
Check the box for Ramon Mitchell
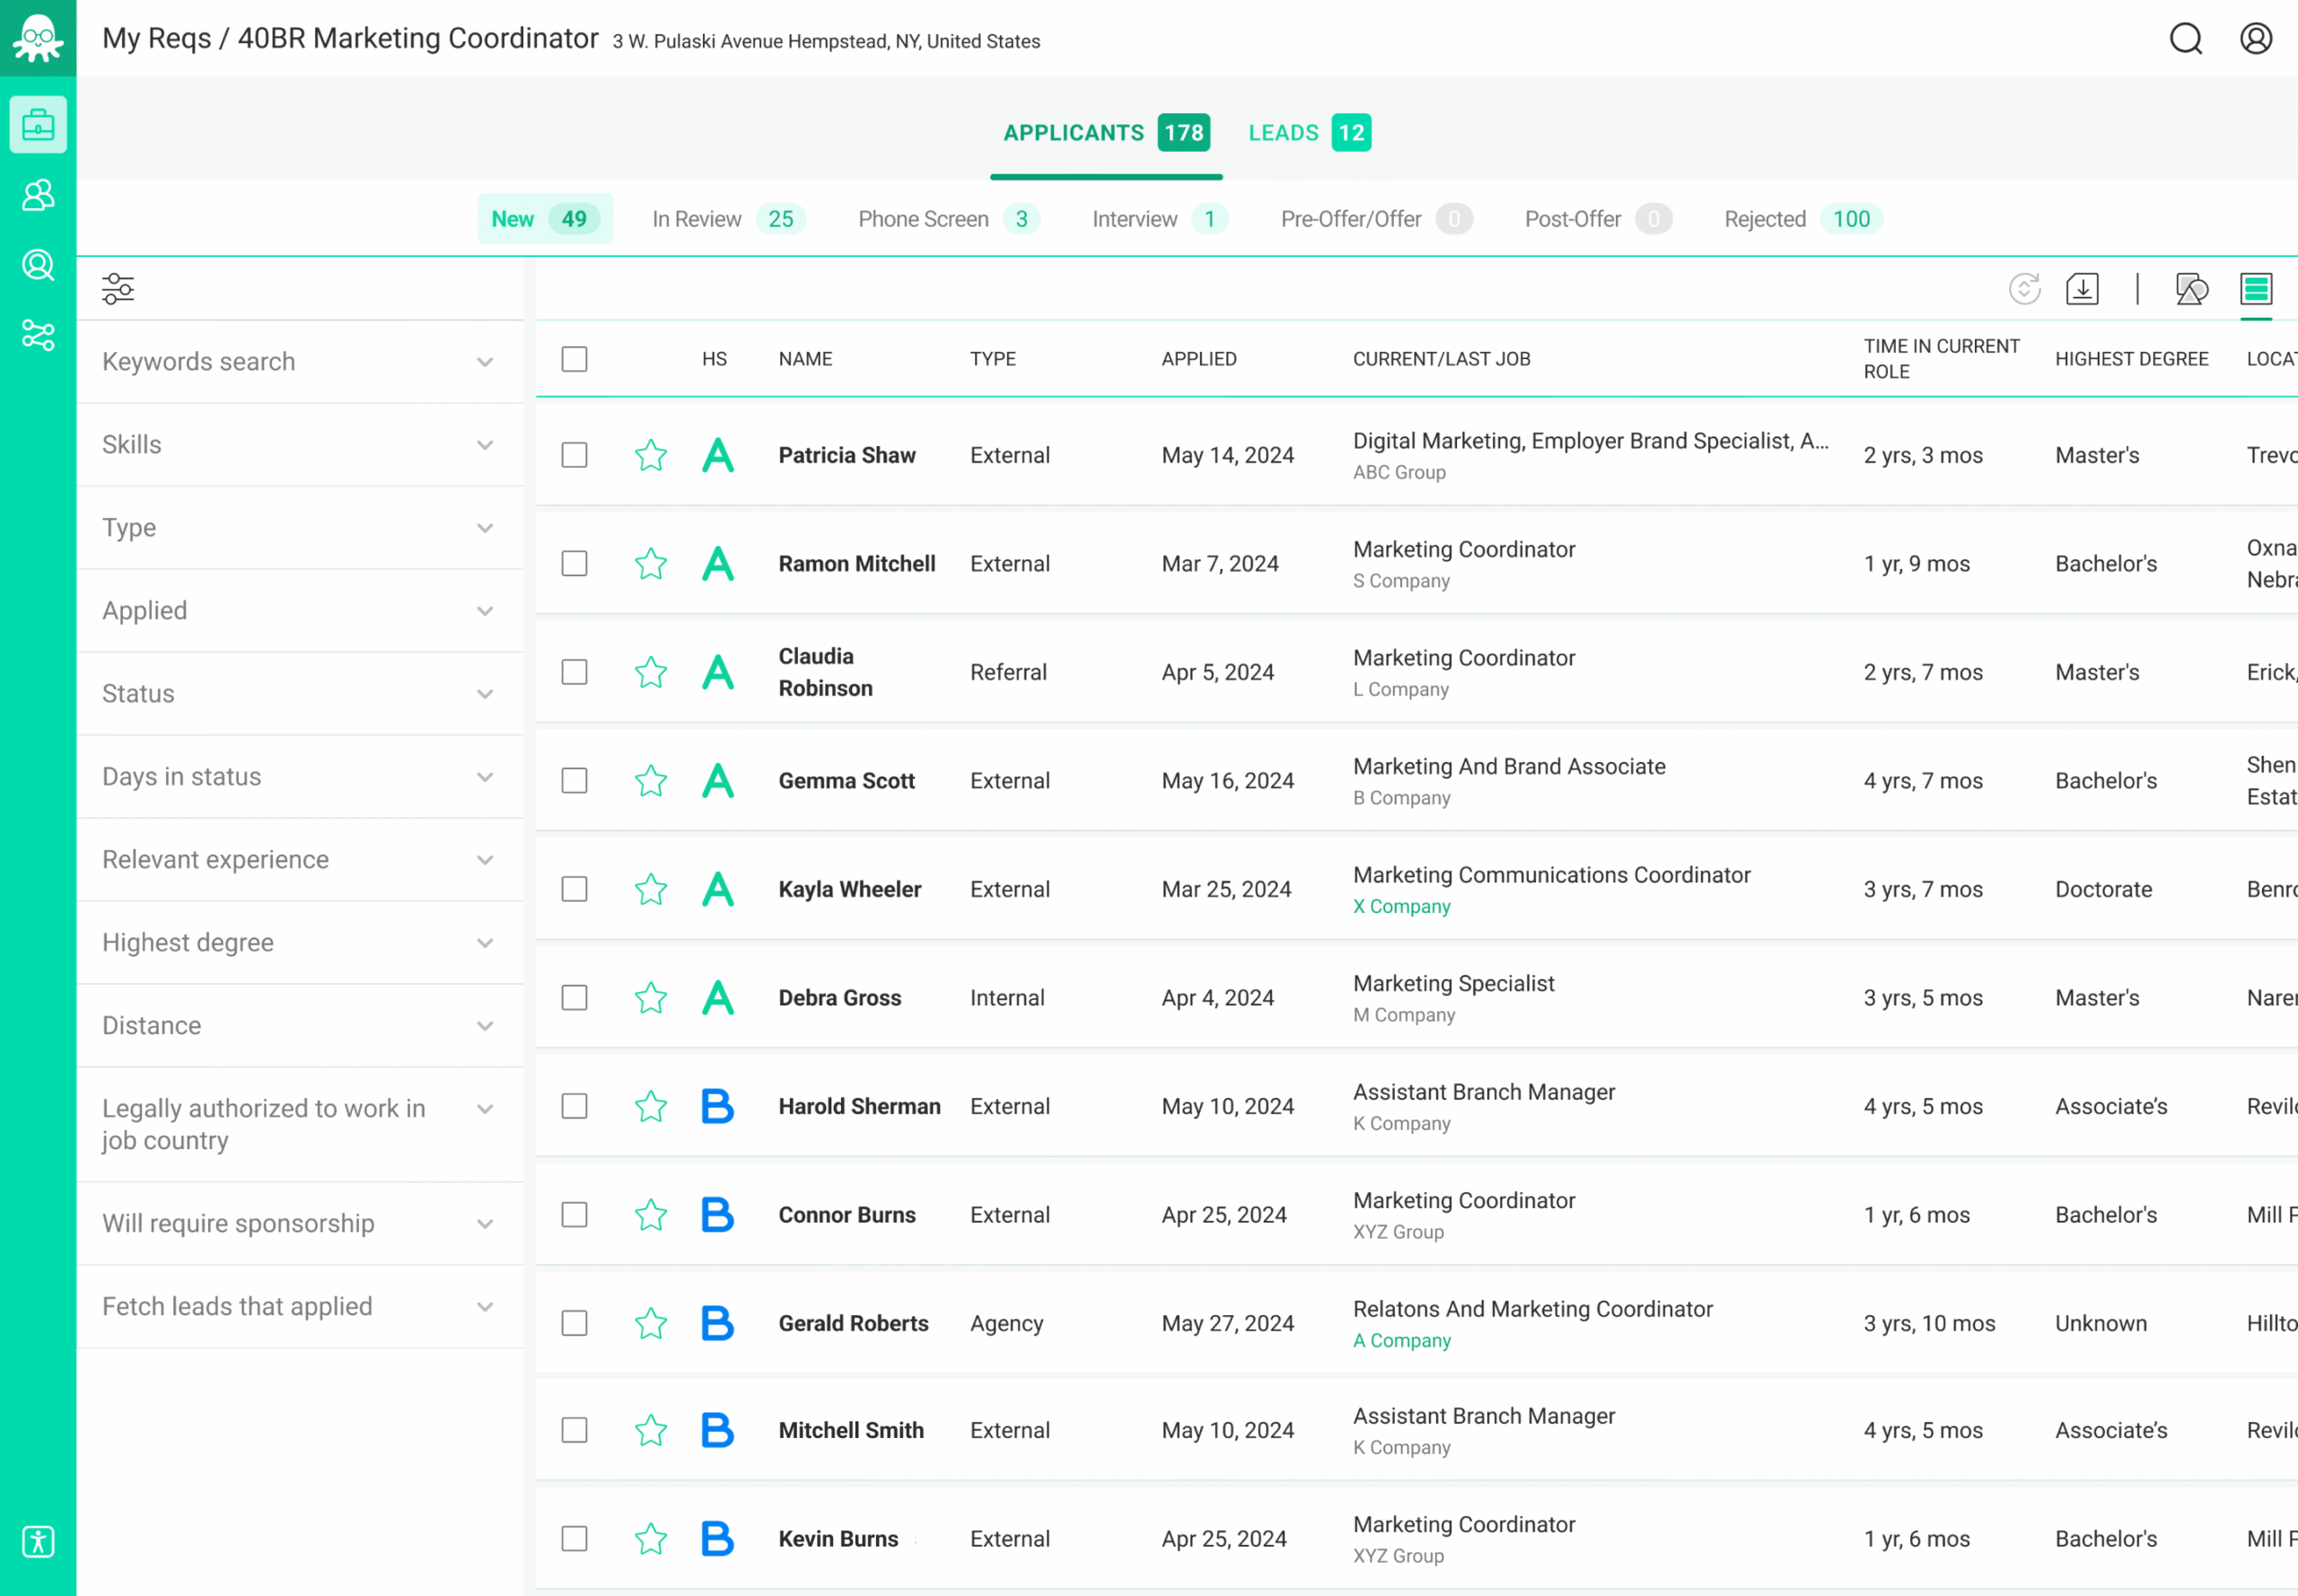pos(574,564)
